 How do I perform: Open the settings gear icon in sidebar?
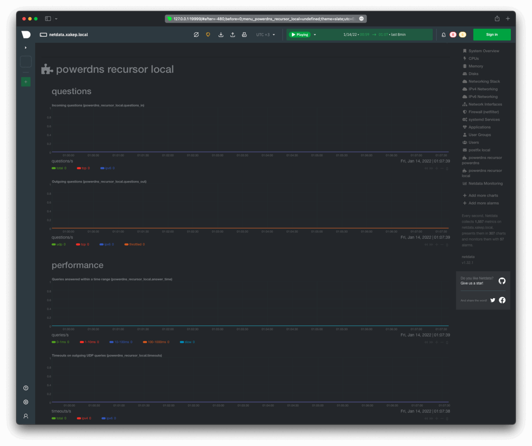26,402
